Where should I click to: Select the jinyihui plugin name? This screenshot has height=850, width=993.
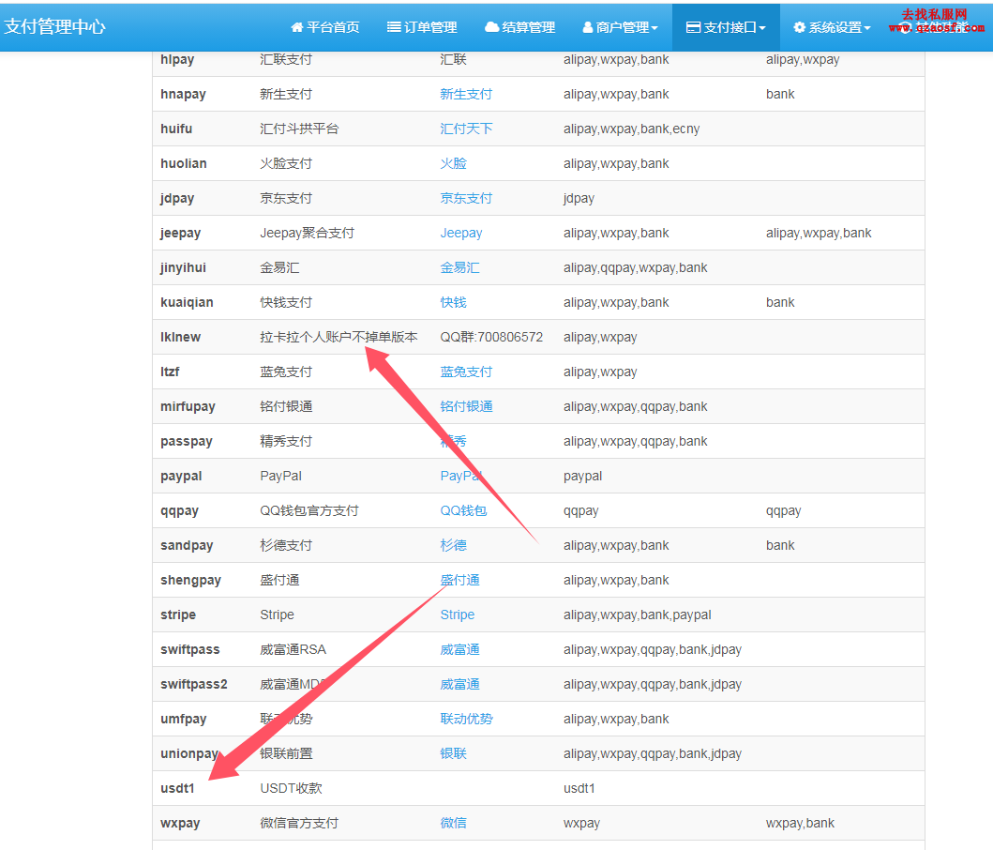point(183,268)
